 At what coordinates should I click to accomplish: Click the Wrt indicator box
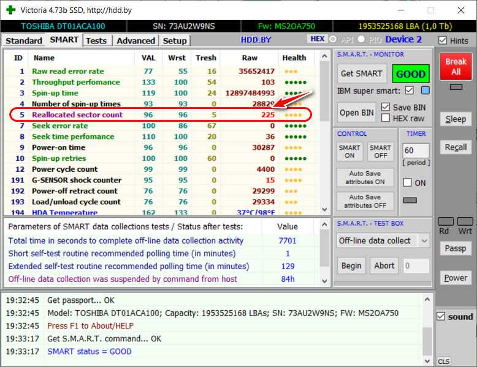(x=465, y=221)
